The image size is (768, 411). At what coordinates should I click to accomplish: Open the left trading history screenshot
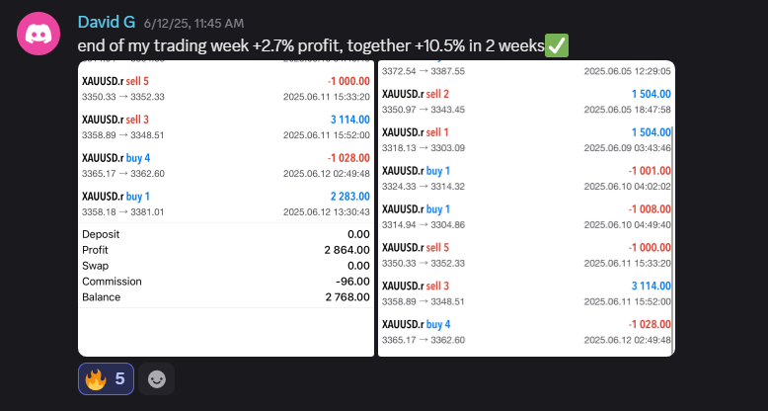(226, 208)
